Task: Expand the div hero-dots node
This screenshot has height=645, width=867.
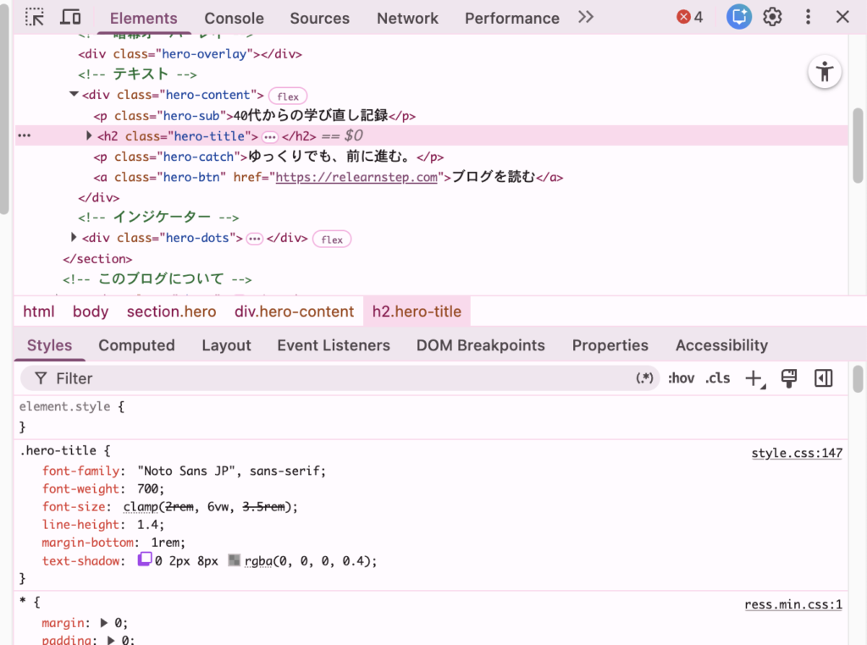Action: point(74,238)
